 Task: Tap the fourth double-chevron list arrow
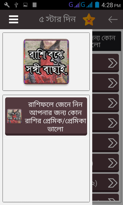(113, 123)
